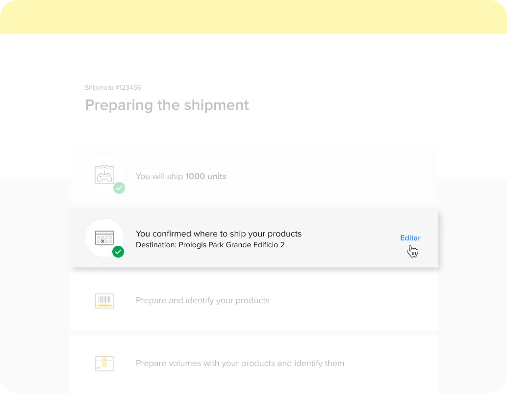The image size is (507, 393).
Task: Click 'Preparing the shipment' heading
Action: click(x=167, y=105)
